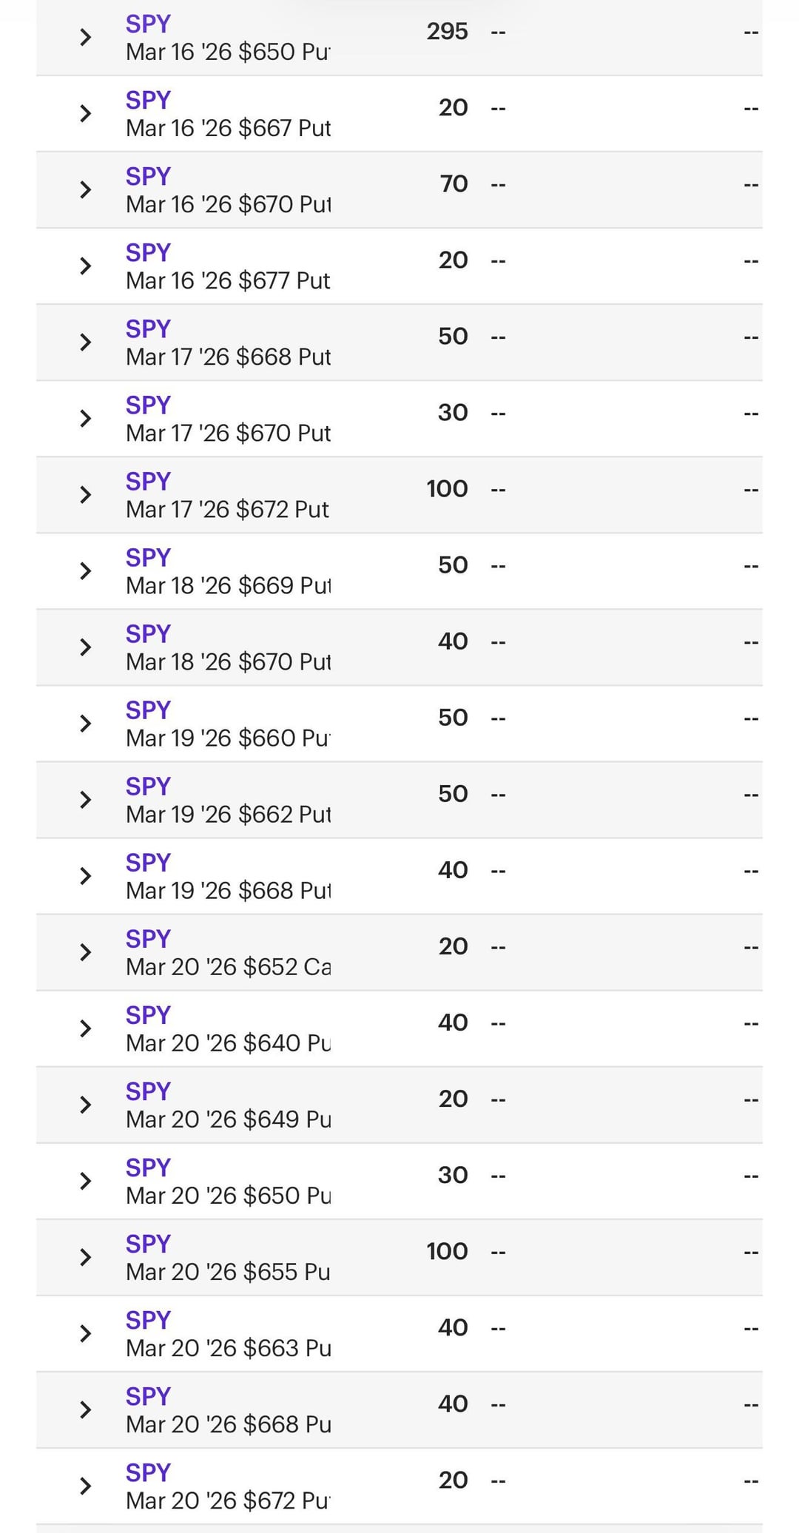Image resolution: width=799 pixels, height=1533 pixels.
Task: Expand the Mar 20 '26 $672 Put row
Action: (x=86, y=1486)
